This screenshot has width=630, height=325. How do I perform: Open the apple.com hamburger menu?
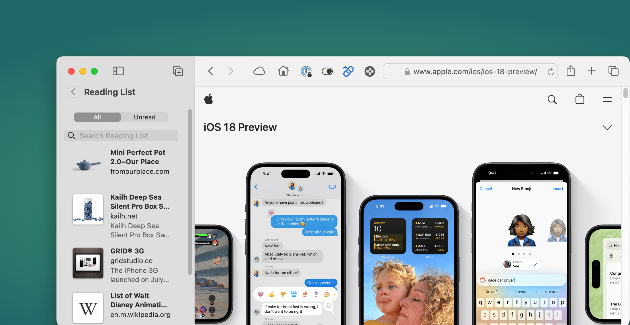607,100
